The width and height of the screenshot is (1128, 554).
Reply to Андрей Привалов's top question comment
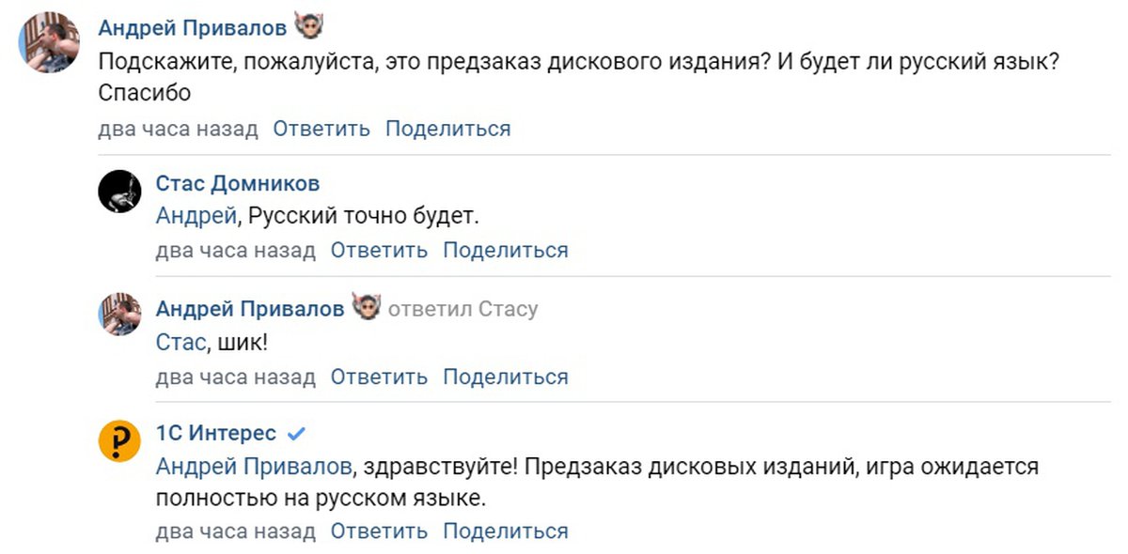coord(321,129)
